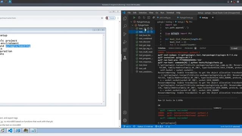Click the fifth taskbar application icon
Screen dimensions: 242x136
click(34, 131)
